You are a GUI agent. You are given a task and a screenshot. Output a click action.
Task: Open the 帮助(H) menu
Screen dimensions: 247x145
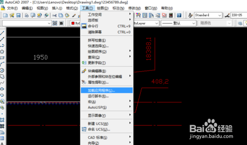pos(167,8)
